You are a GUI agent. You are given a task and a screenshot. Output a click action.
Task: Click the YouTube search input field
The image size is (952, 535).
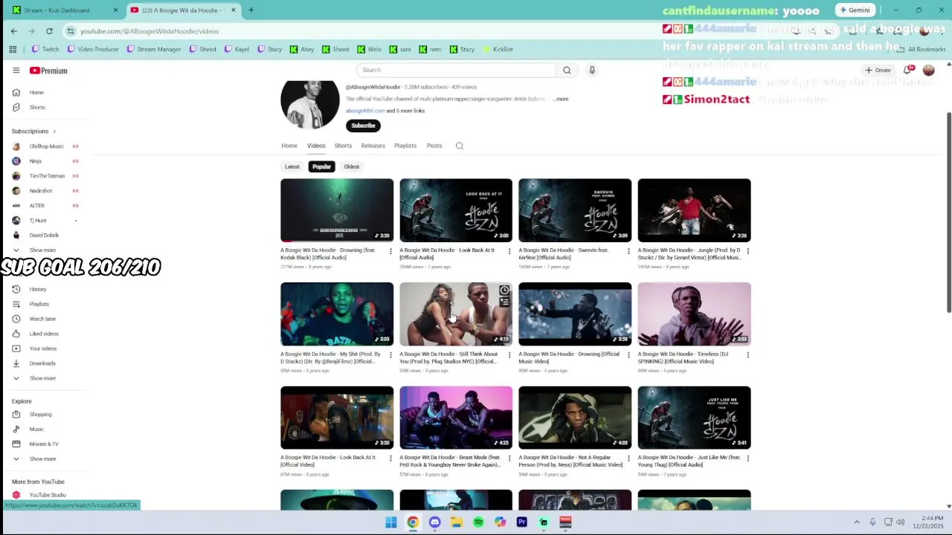456,70
